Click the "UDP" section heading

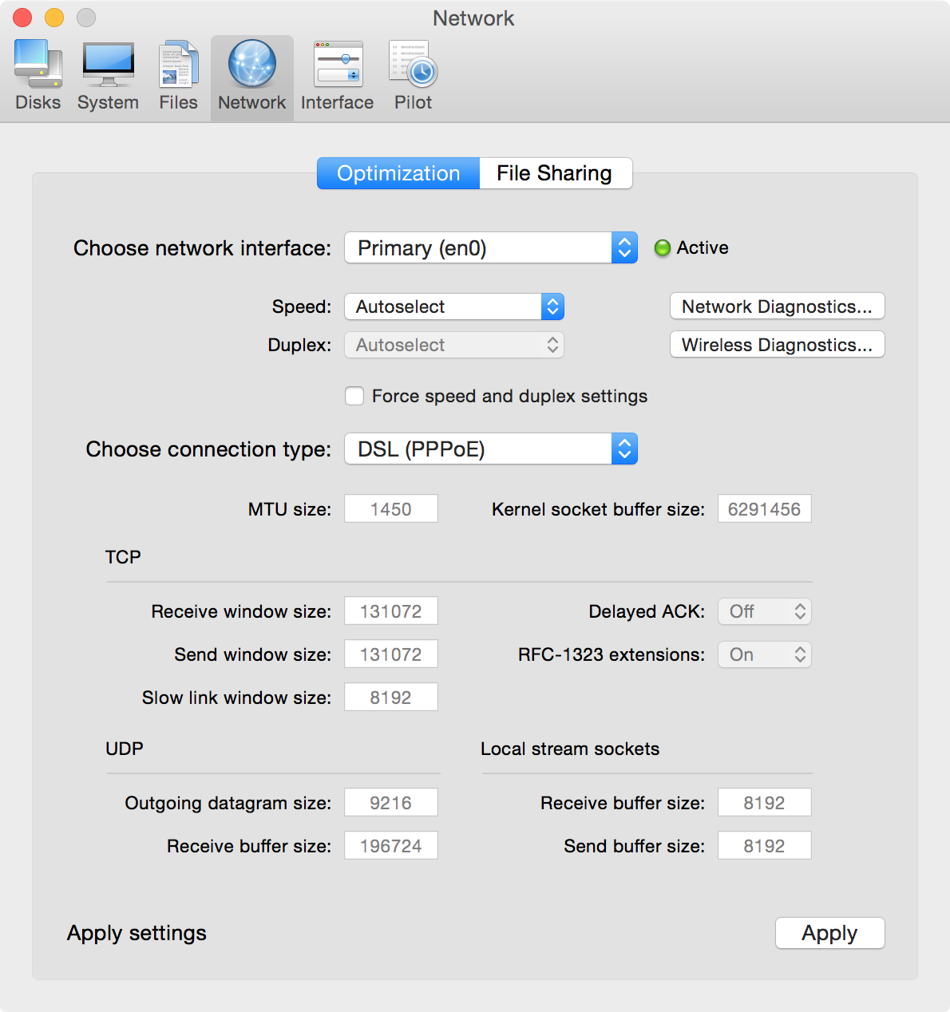(125, 749)
